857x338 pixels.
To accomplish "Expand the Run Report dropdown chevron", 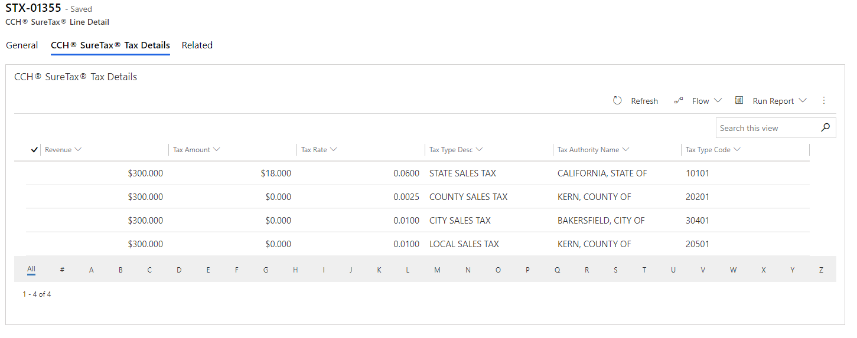I will coord(802,100).
